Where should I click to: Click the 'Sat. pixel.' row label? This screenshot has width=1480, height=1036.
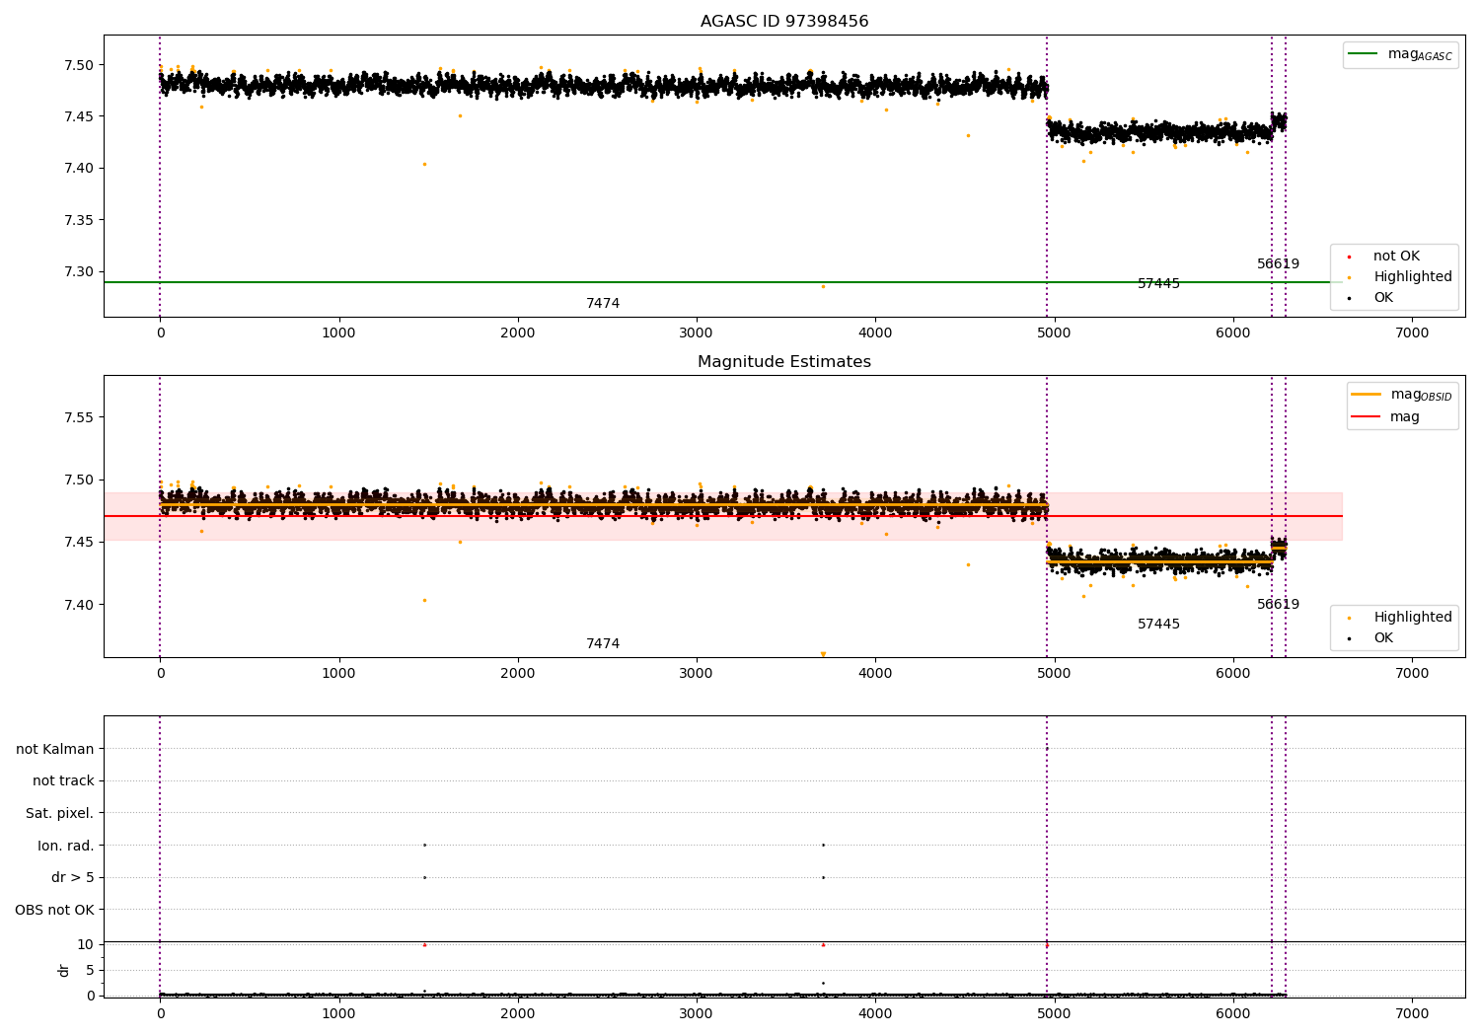click(x=60, y=814)
